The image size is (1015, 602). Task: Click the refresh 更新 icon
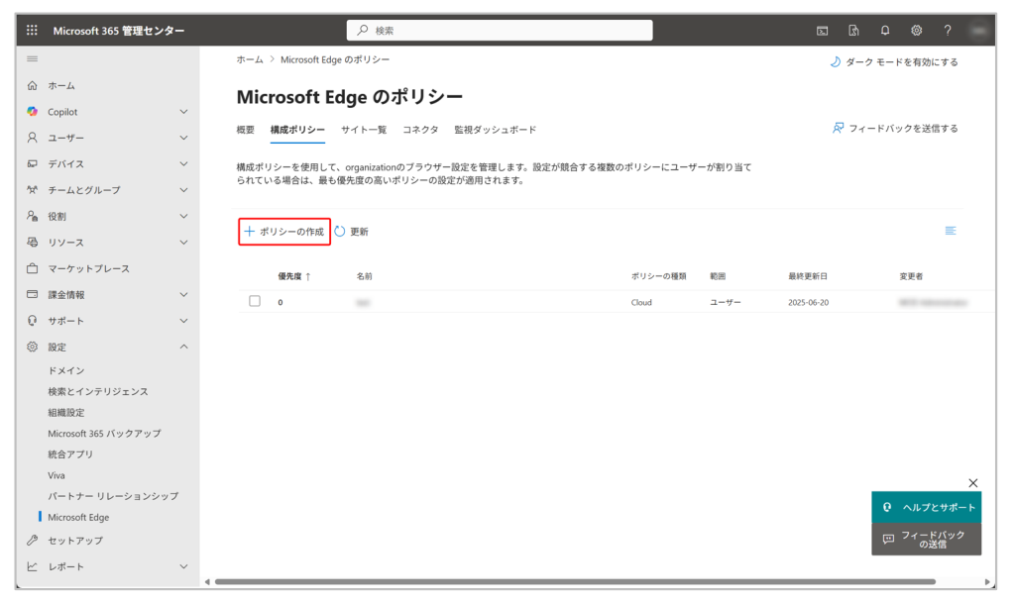340,232
